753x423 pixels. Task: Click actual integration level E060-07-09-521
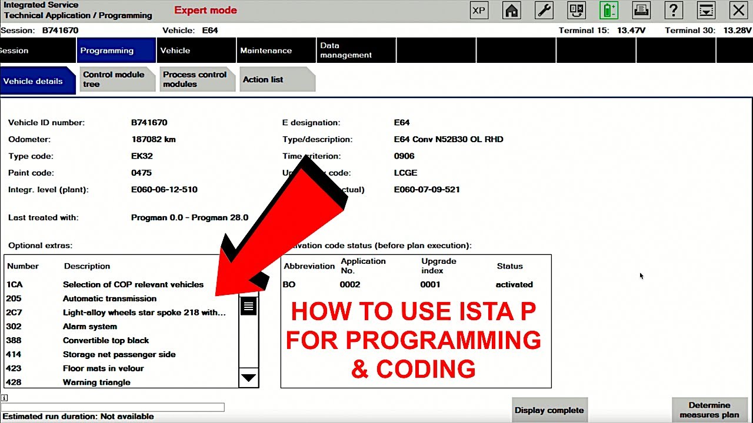point(427,190)
